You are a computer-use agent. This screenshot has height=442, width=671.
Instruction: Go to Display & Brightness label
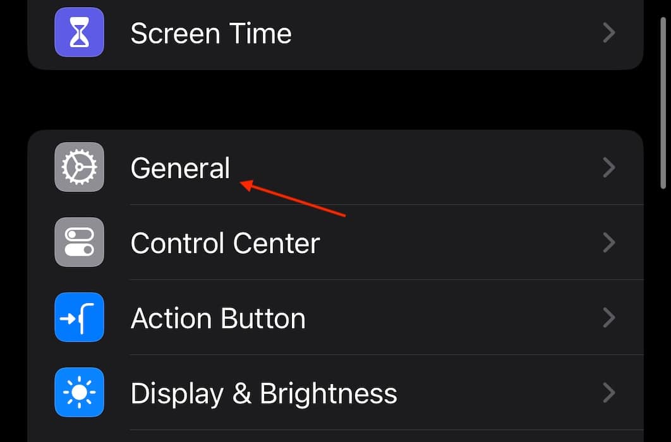point(263,393)
